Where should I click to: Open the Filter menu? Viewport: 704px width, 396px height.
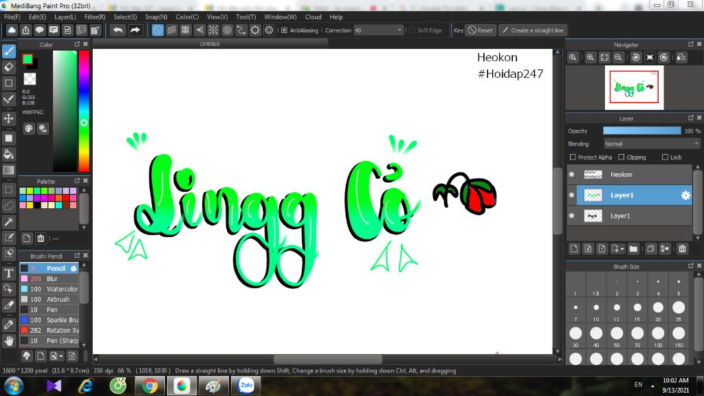[x=95, y=16]
